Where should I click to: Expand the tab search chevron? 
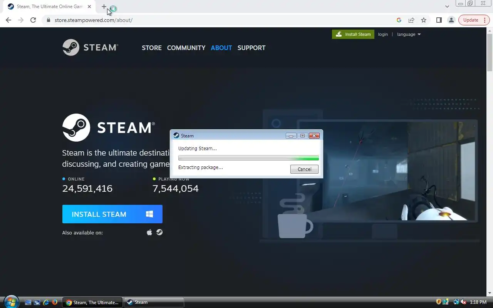(447, 7)
